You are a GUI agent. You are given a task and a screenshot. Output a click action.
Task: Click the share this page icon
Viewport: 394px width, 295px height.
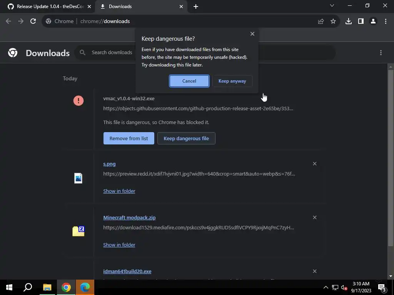[x=321, y=22]
